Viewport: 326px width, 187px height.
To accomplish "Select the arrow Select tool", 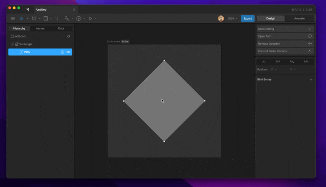I will (x=22, y=18).
